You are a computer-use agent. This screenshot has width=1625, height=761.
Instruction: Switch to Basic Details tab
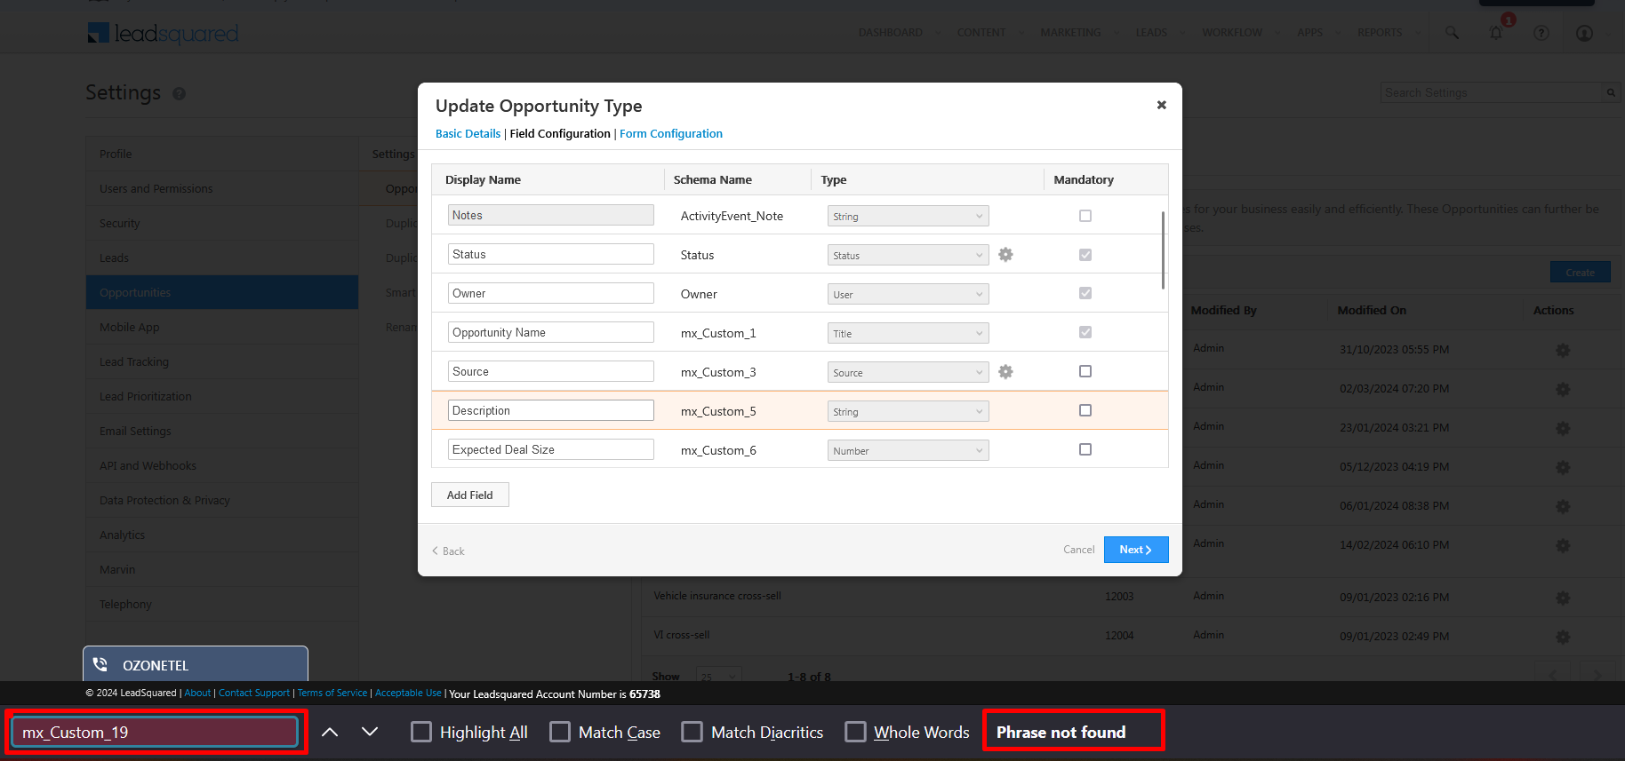point(468,134)
